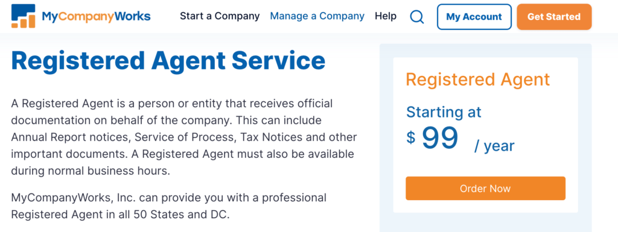Click the MyCompanyWorks logo text
Image resolution: width=618 pixels, height=232 pixels.
(96, 16)
